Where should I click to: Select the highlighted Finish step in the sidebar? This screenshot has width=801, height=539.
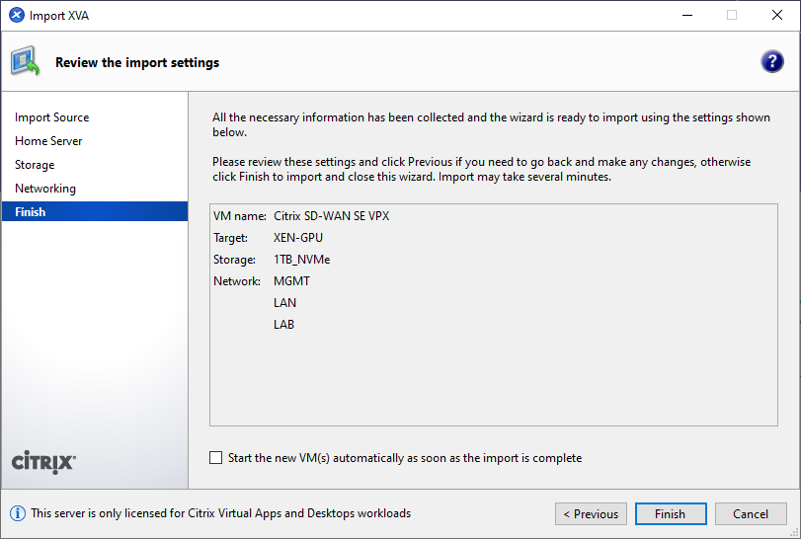point(31,212)
